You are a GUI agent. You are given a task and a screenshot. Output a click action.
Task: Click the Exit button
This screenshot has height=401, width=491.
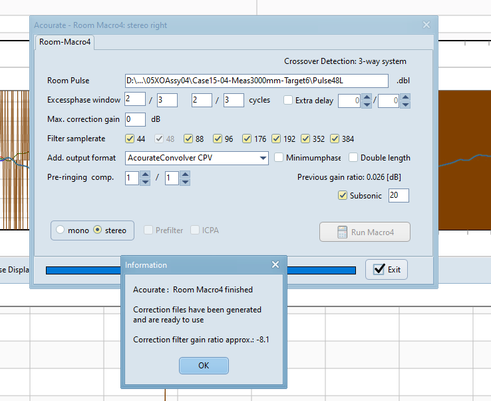(x=387, y=269)
